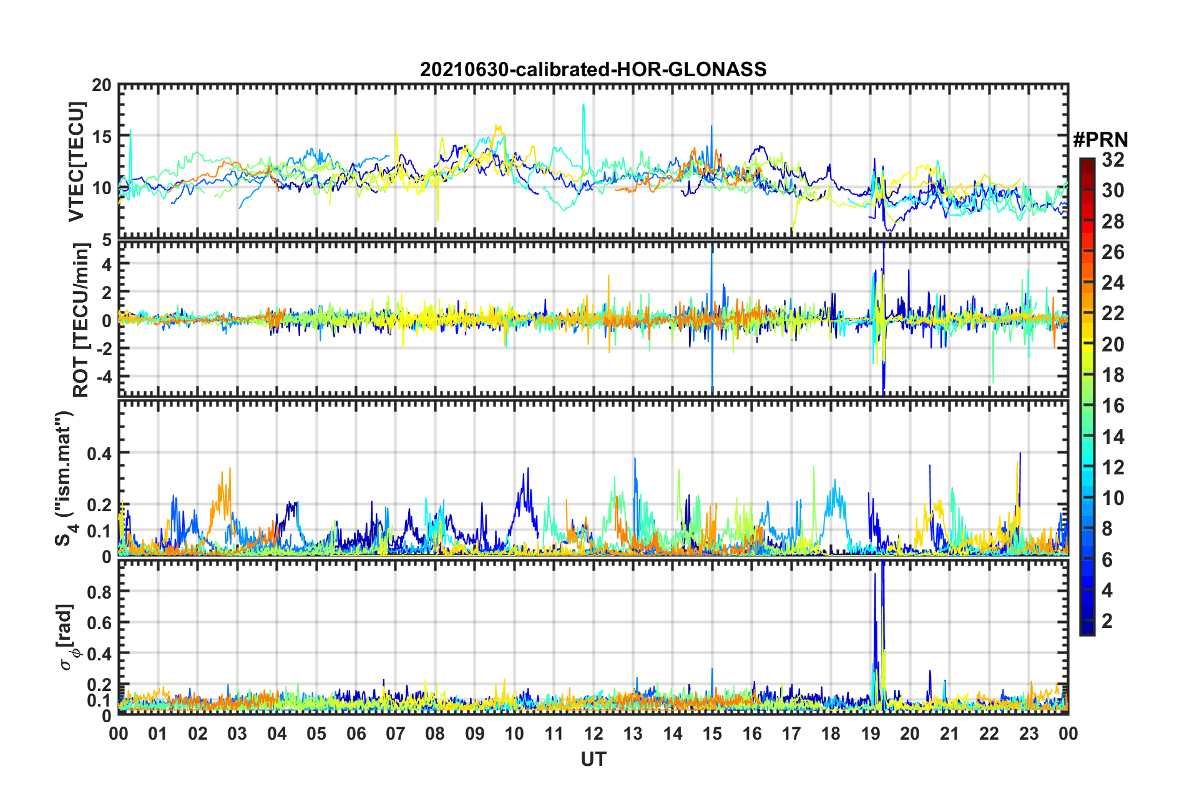Click the 00 tick at axis start
Viewport: 1187px width, 794px height.
pyautogui.click(x=119, y=733)
